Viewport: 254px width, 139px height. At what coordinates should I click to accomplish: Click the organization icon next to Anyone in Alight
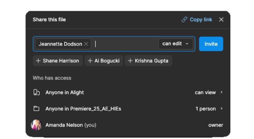(x=36, y=93)
